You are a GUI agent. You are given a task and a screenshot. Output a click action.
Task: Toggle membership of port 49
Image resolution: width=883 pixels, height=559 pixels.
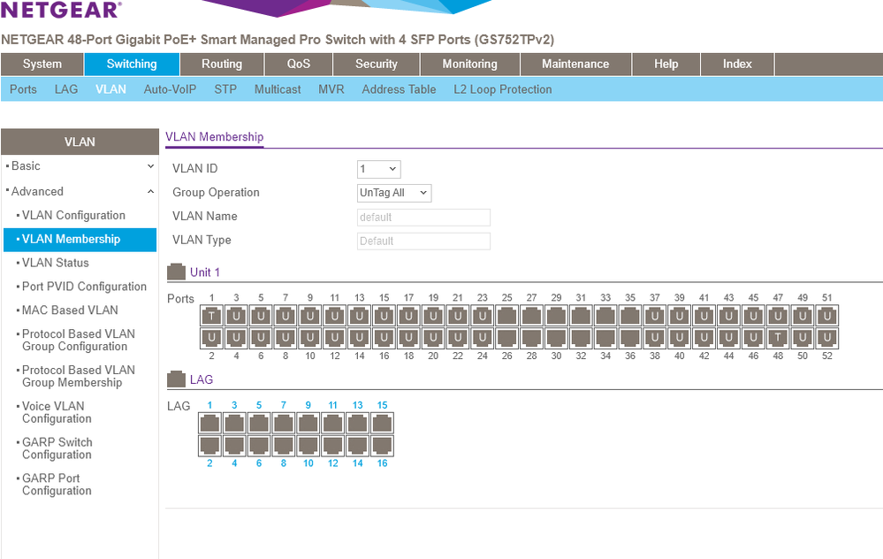click(x=803, y=316)
